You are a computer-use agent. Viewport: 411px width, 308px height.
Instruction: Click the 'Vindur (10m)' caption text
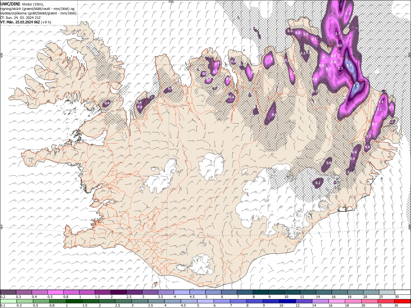click(x=33, y=4)
